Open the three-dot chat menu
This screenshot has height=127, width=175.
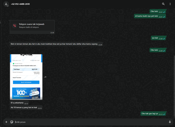click(170, 4)
